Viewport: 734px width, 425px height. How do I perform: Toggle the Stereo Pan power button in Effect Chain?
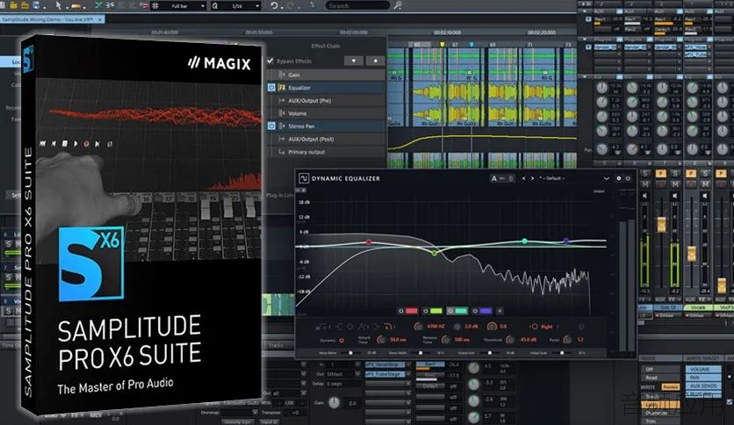point(271,126)
